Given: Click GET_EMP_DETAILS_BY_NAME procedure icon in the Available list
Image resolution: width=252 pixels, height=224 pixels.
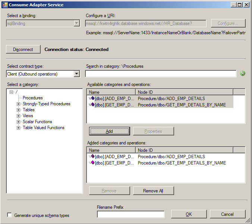Looking at the screenshot, I should pyautogui.click(x=92, y=105).
